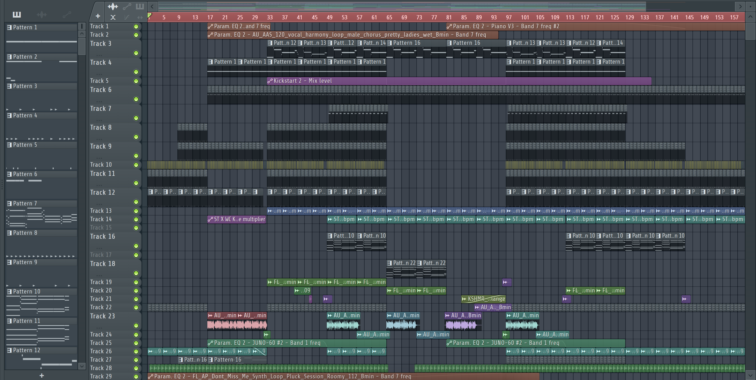Select the automation clip focus icon
756x380 pixels.
click(127, 6)
